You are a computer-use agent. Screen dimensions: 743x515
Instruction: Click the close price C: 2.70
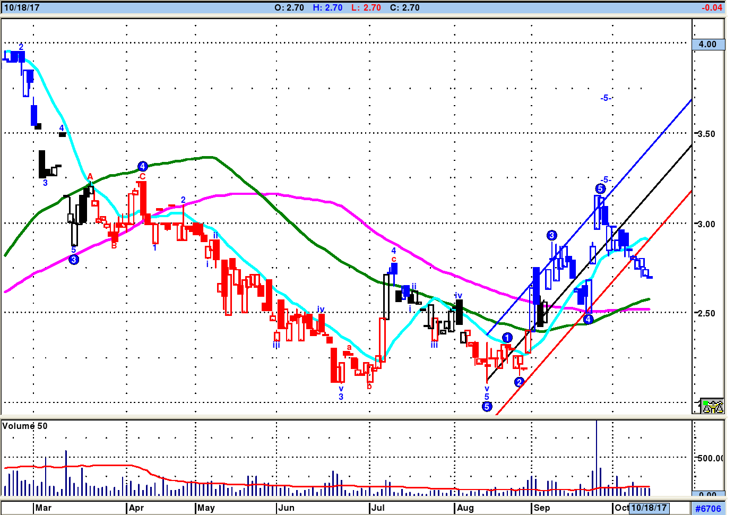coord(404,7)
